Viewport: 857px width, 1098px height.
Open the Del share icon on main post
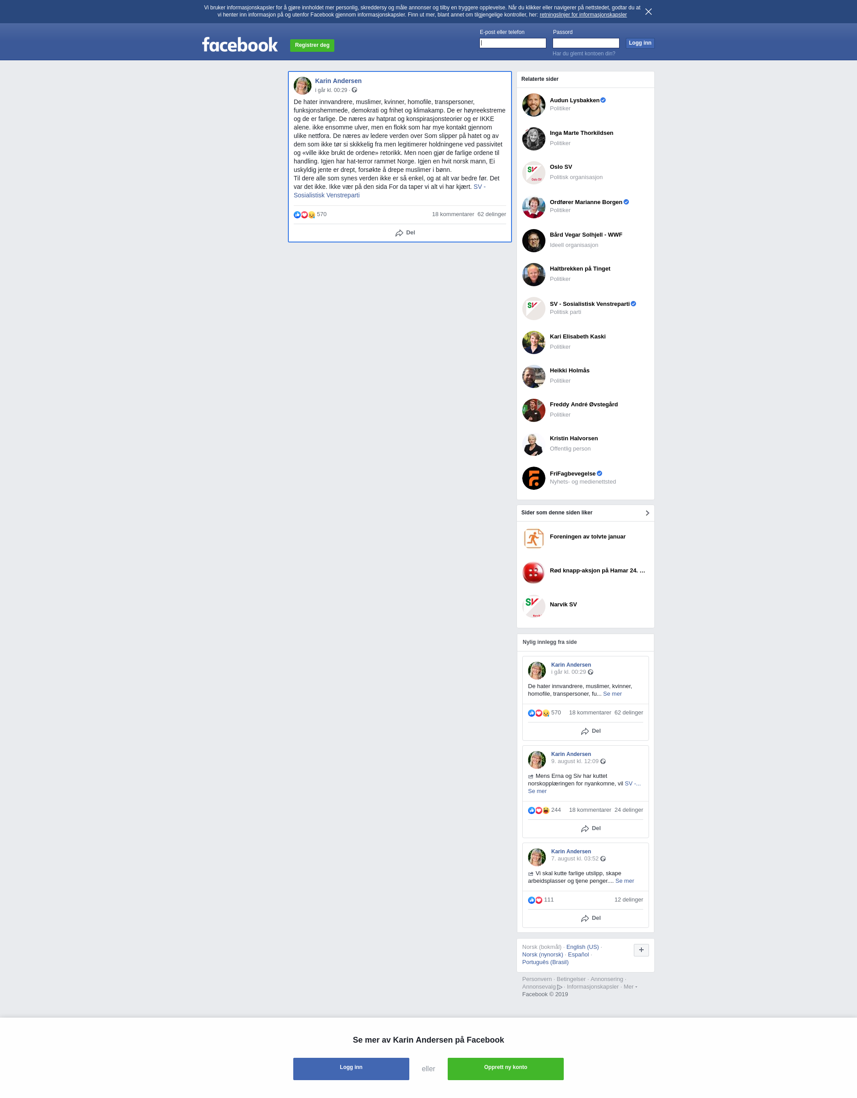(x=399, y=233)
